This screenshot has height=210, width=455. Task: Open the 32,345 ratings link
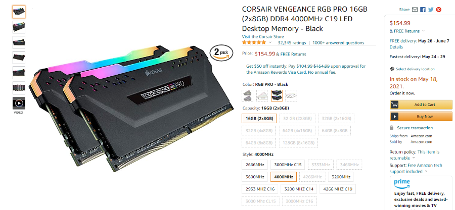(292, 42)
